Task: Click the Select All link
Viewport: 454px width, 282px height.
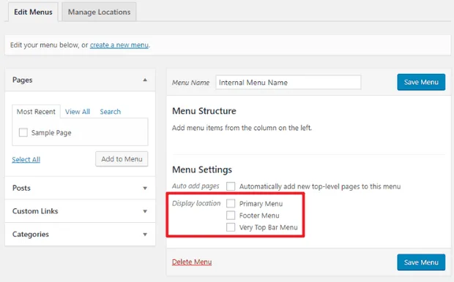Action: [x=26, y=159]
